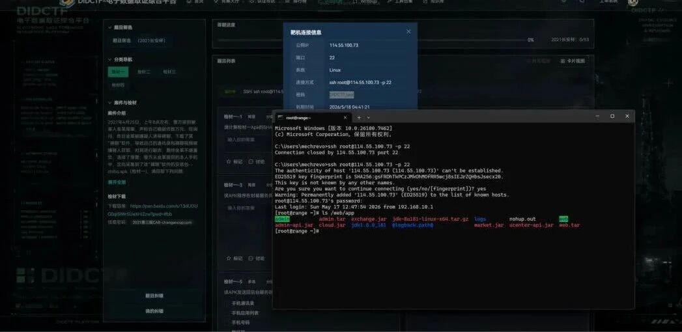Close the terminal window
Screen dimensions: 682x332
point(627,116)
